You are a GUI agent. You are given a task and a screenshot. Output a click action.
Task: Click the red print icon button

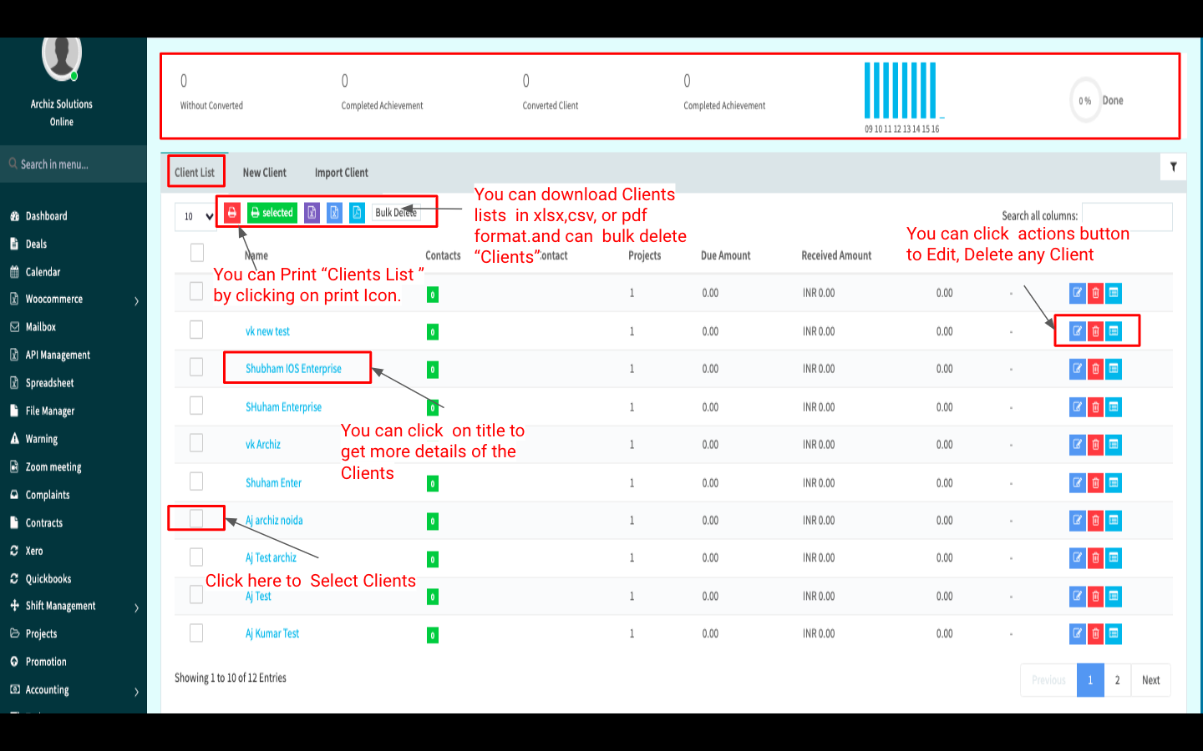coord(232,213)
